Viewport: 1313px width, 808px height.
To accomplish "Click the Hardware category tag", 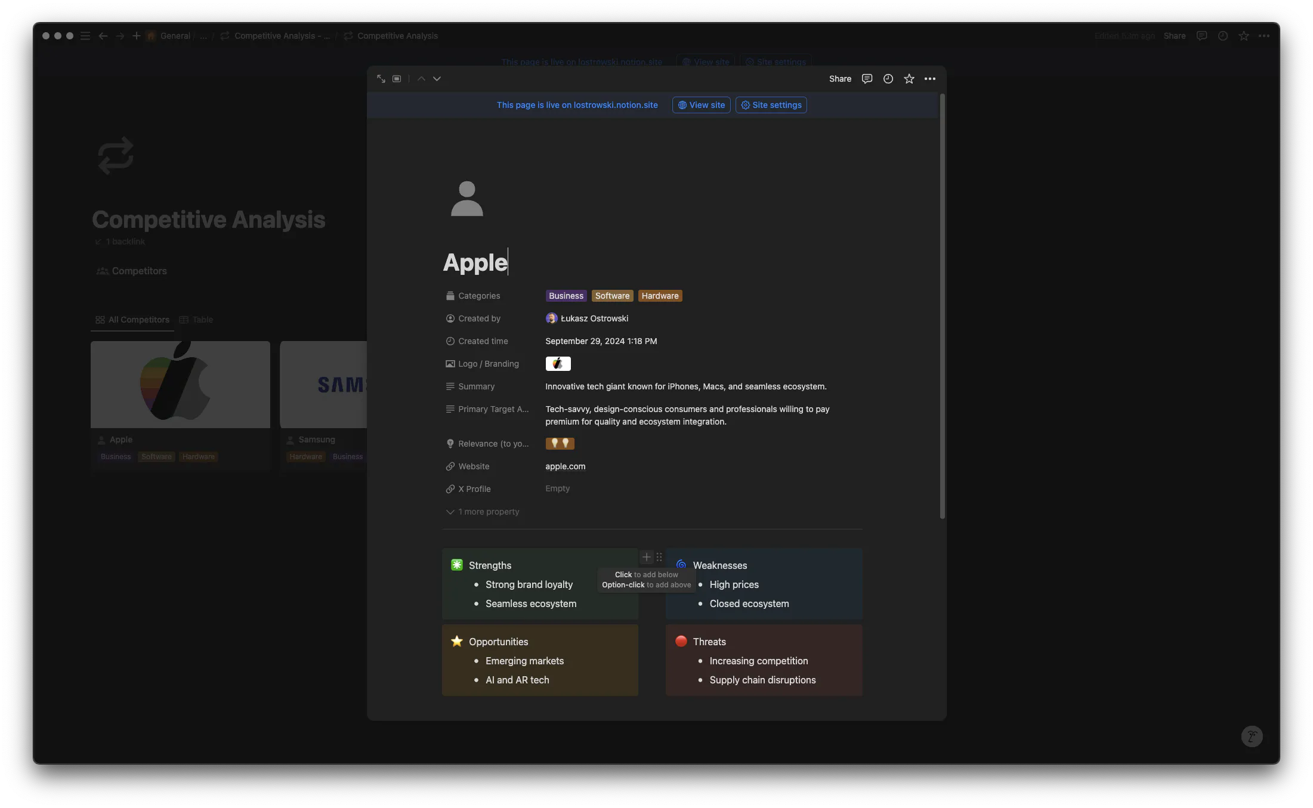I will pos(660,296).
